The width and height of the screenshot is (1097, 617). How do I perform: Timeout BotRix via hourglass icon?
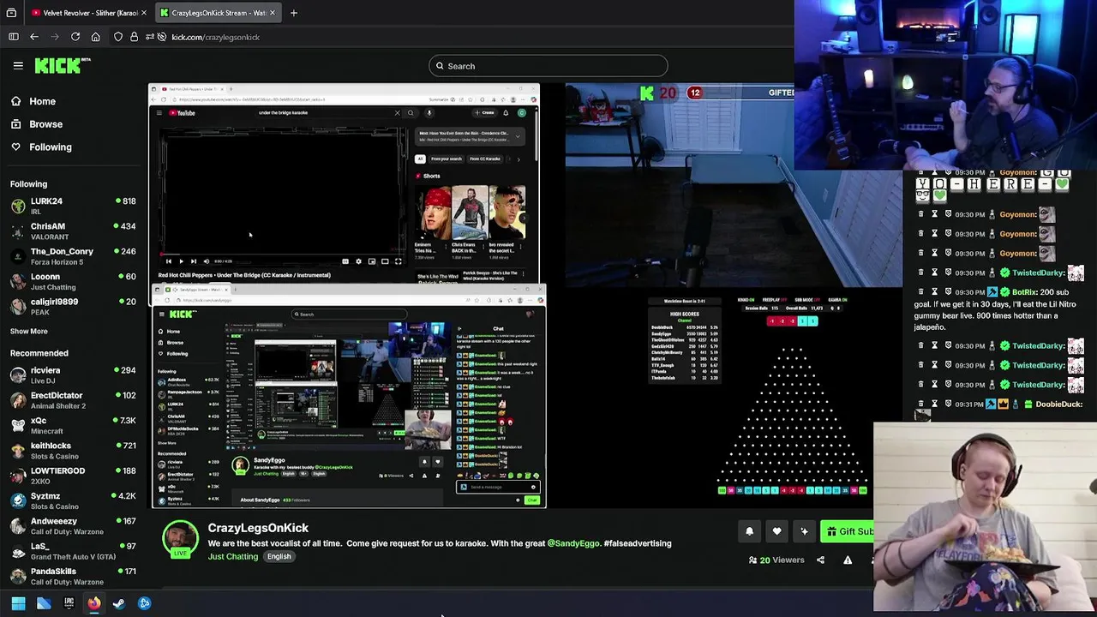[935, 292]
